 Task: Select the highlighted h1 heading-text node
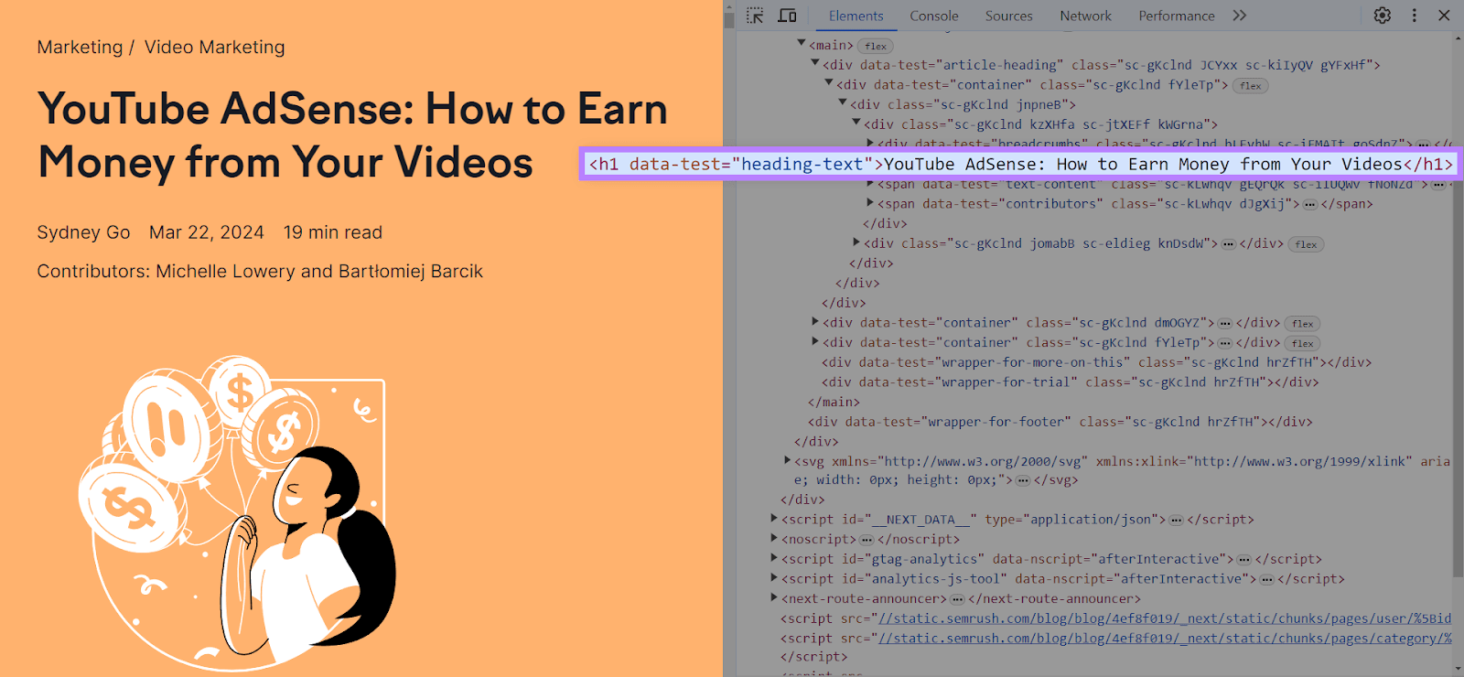point(1020,165)
